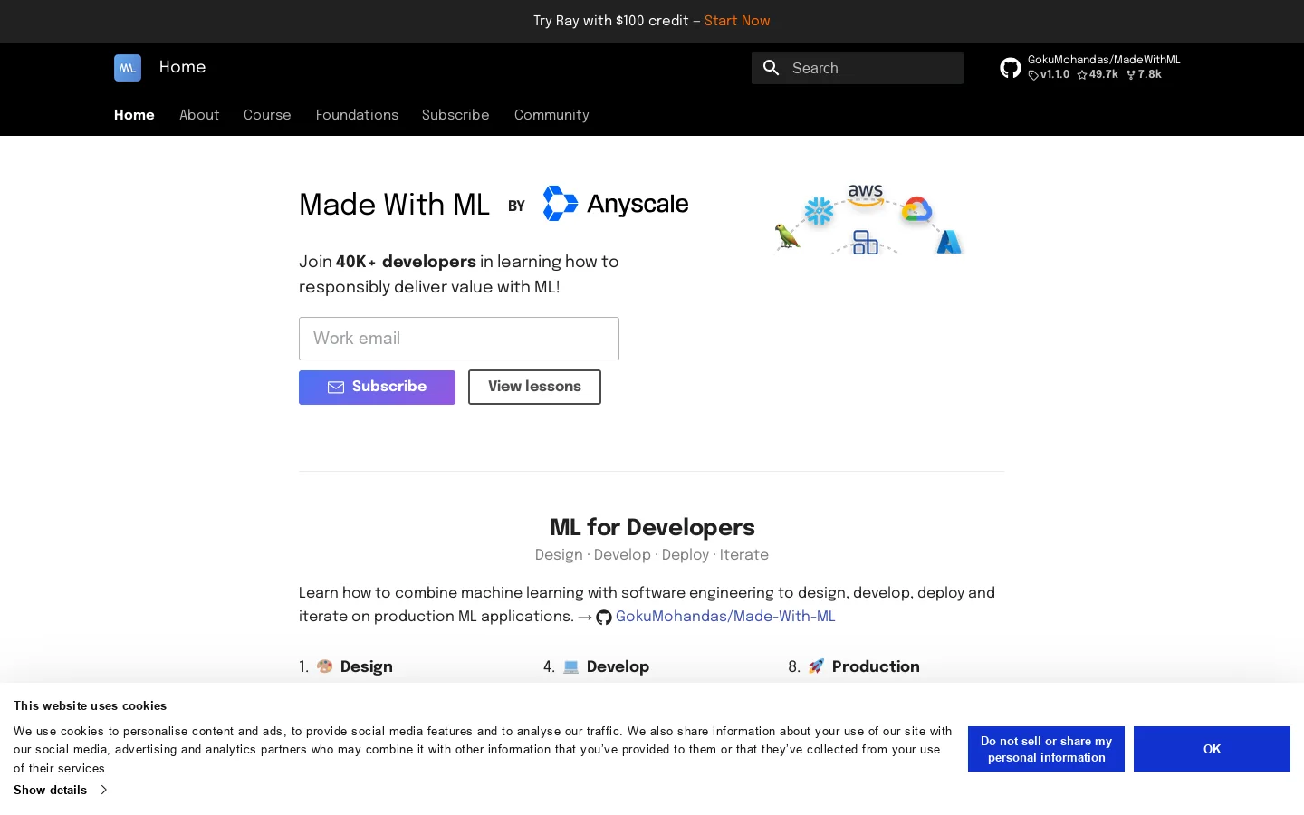Click the View lessons button
Image resolution: width=1304 pixels, height=815 pixels.
click(x=534, y=387)
